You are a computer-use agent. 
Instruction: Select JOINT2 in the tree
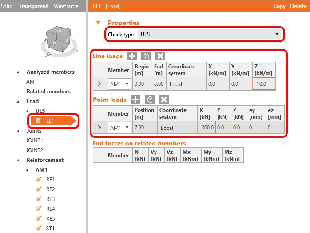pyautogui.click(x=35, y=150)
